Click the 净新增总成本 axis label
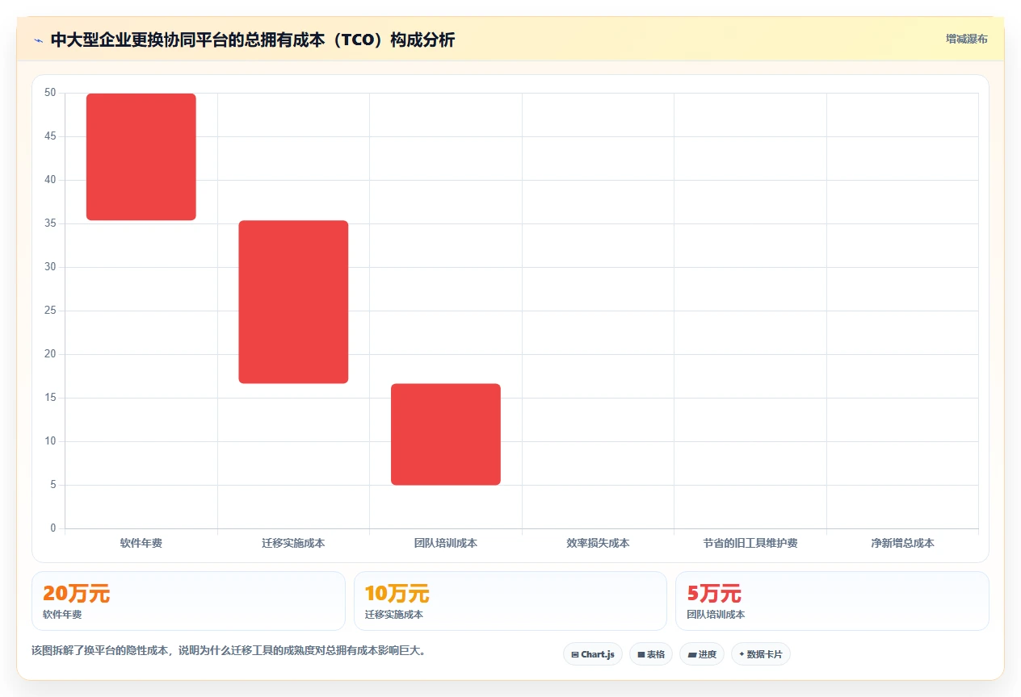 pyautogui.click(x=902, y=544)
